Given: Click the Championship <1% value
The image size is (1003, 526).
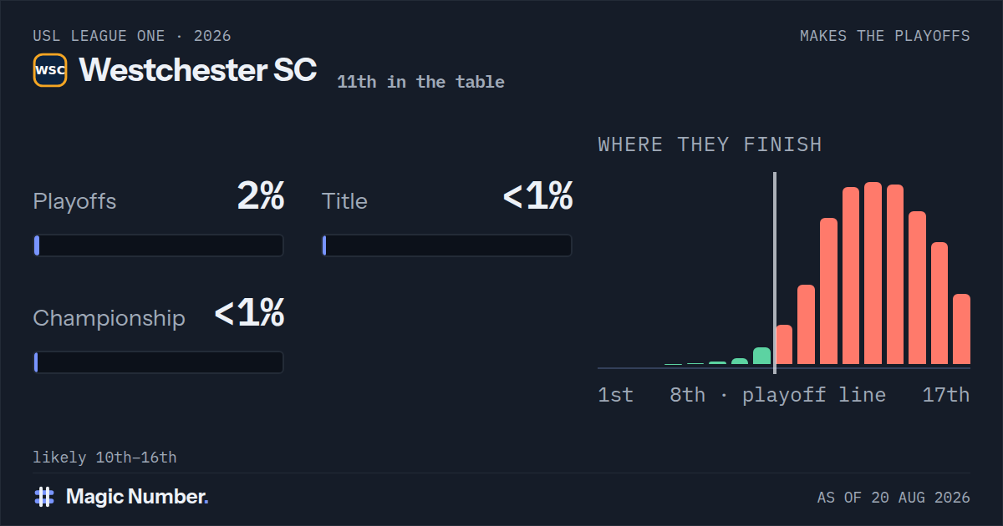Looking at the screenshot, I should pyautogui.click(x=249, y=314).
